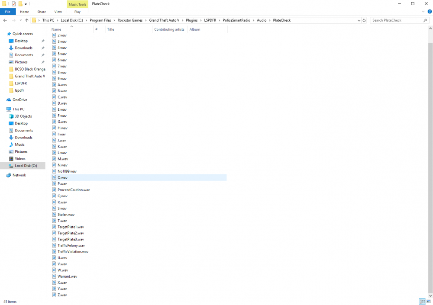433x305 pixels.
Task: Click the Forward navigation arrow
Action: click(13, 20)
